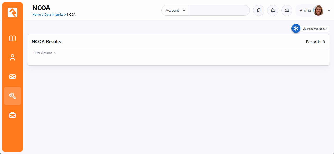
Task: Click the NCOA Results panel heading
Action: [46, 42]
